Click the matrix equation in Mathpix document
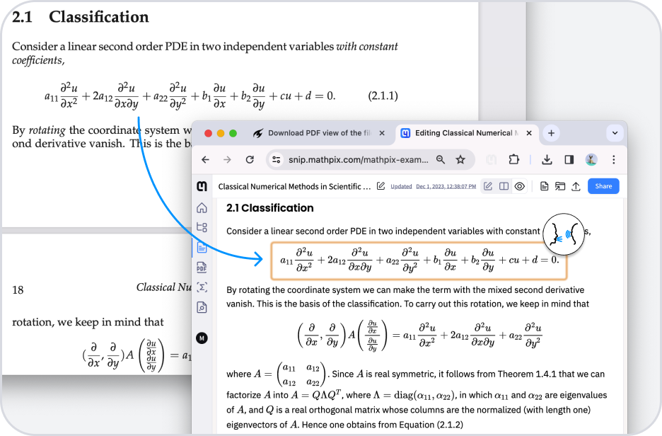The height and width of the screenshot is (436, 662). click(x=419, y=336)
